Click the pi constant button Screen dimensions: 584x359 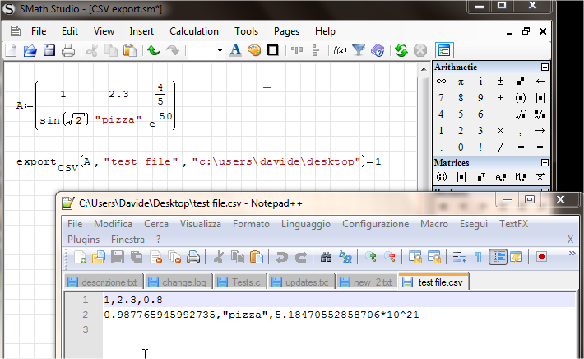[x=461, y=82]
